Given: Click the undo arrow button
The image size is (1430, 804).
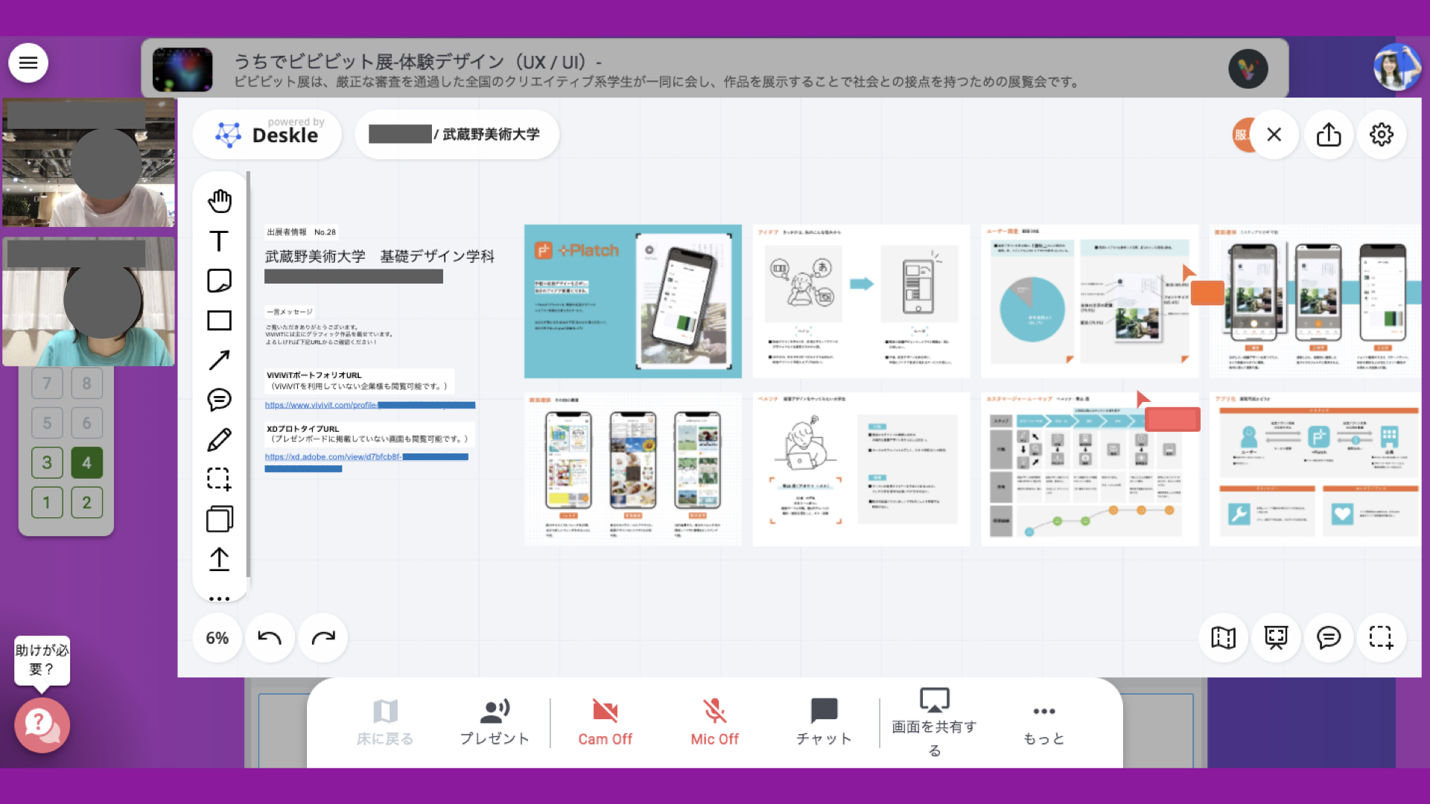Looking at the screenshot, I should click(270, 637).
